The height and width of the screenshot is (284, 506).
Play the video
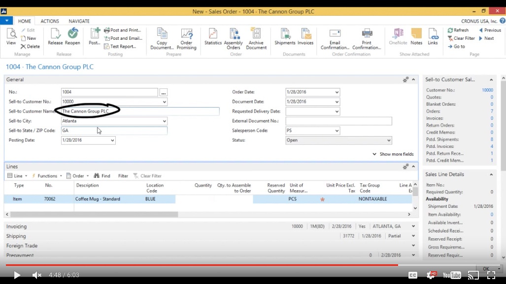coord(17,275)
